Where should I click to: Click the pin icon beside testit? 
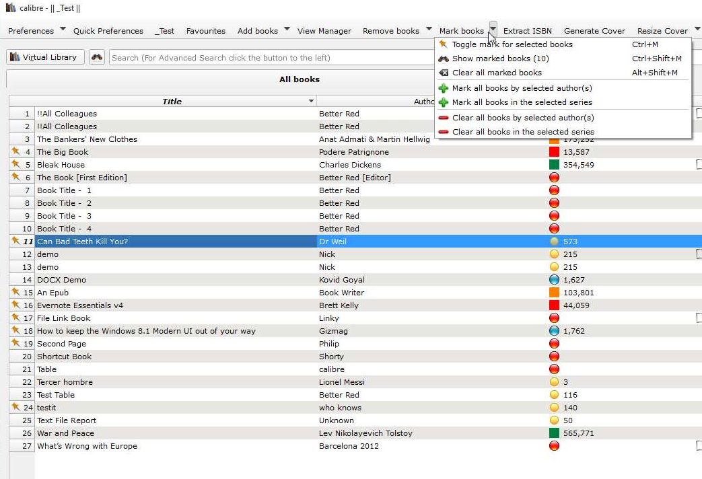[x=15, y=407]
